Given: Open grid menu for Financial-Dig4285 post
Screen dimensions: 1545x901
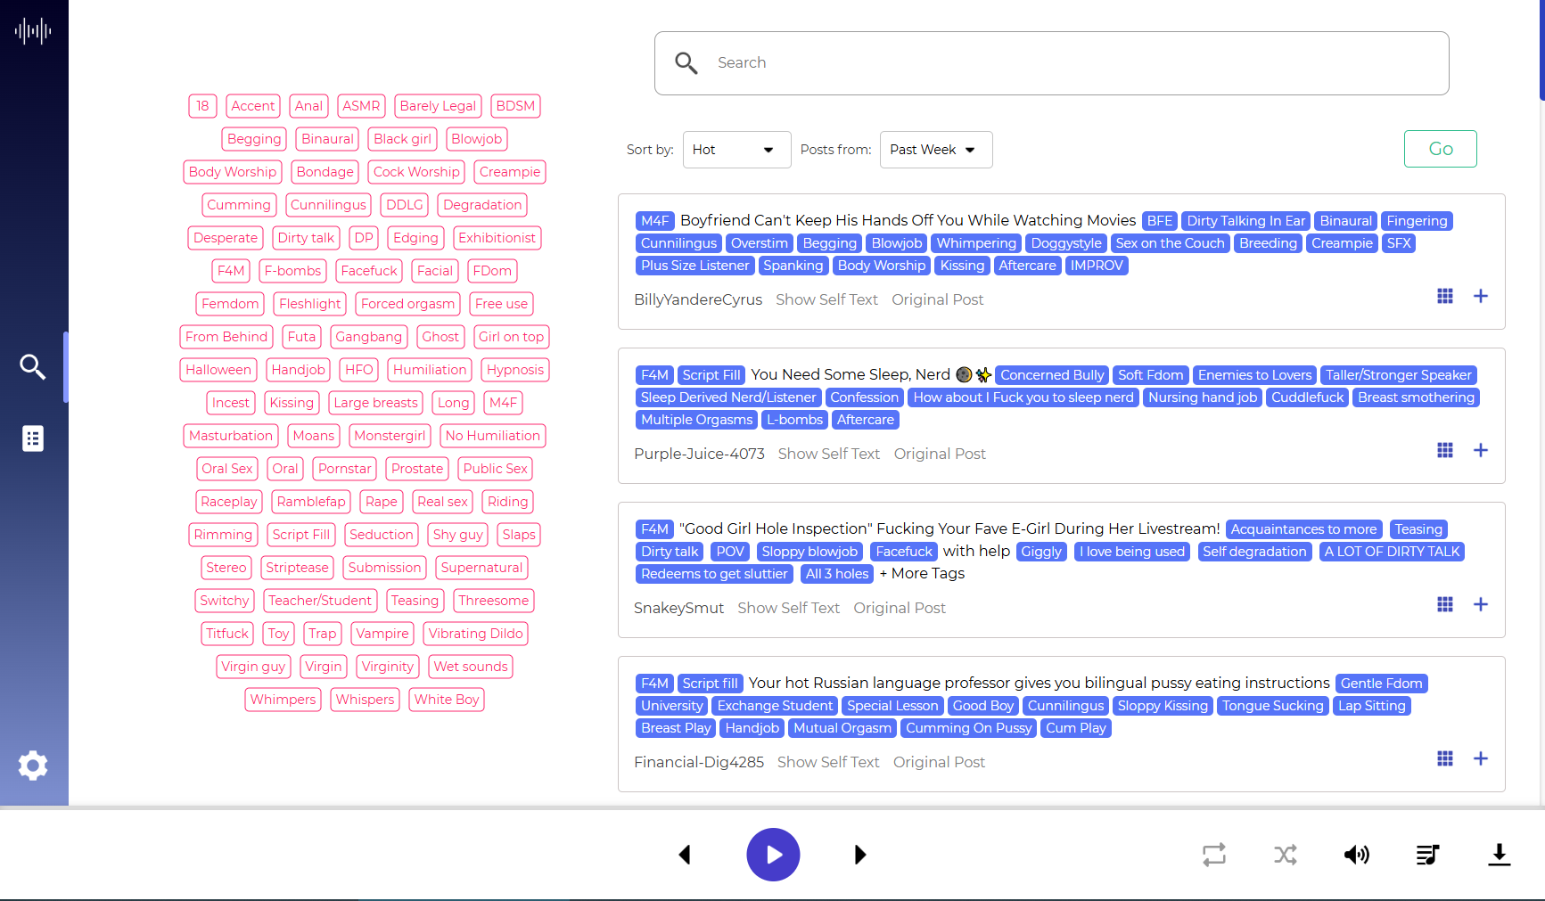Looking at the screenshot, I should point(1445,758).
